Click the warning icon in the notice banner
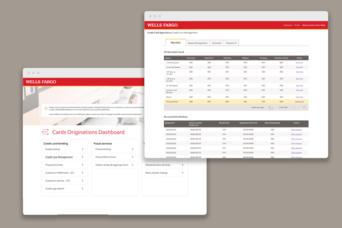Screen dimensions: 342x228 [x=46, y=108]
